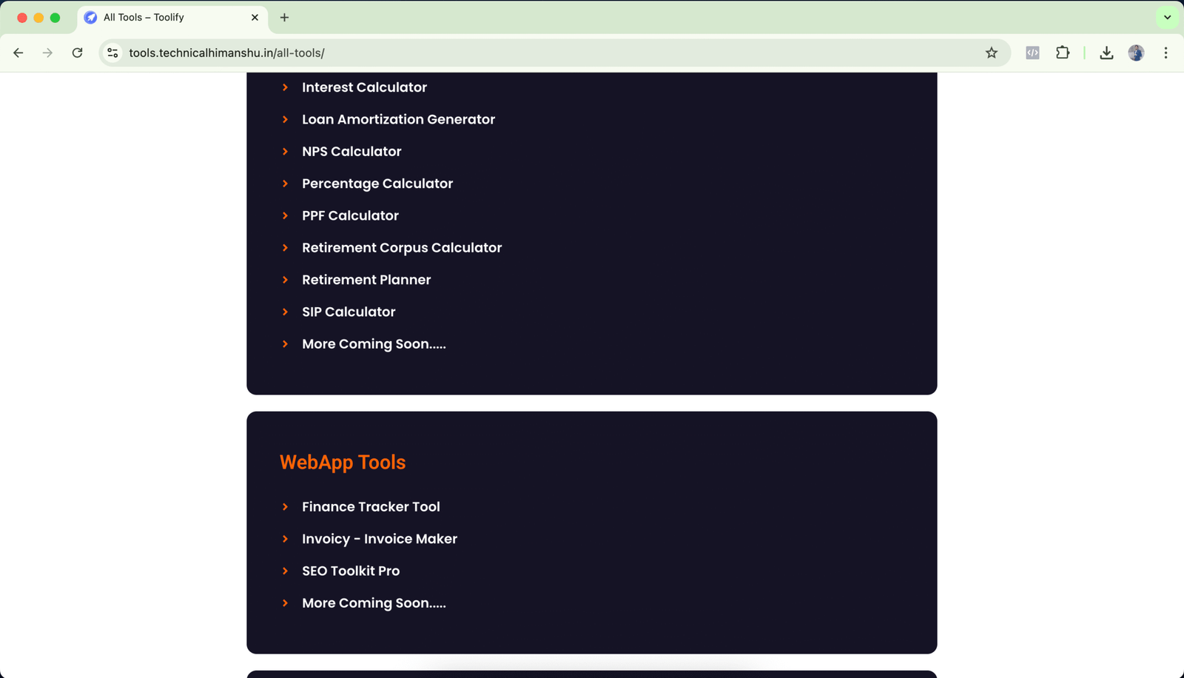Click the code extension icon in toolbar
This screenshot has width=1184, height=678.
click(x=1032, y=53)
